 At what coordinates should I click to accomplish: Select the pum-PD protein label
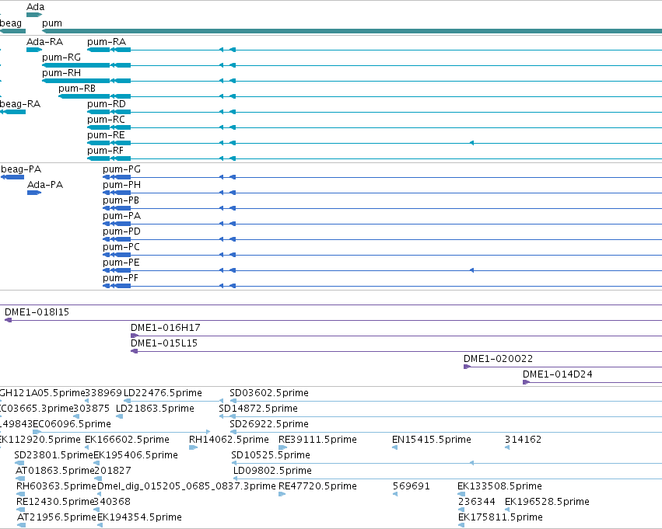coord(121,231)
